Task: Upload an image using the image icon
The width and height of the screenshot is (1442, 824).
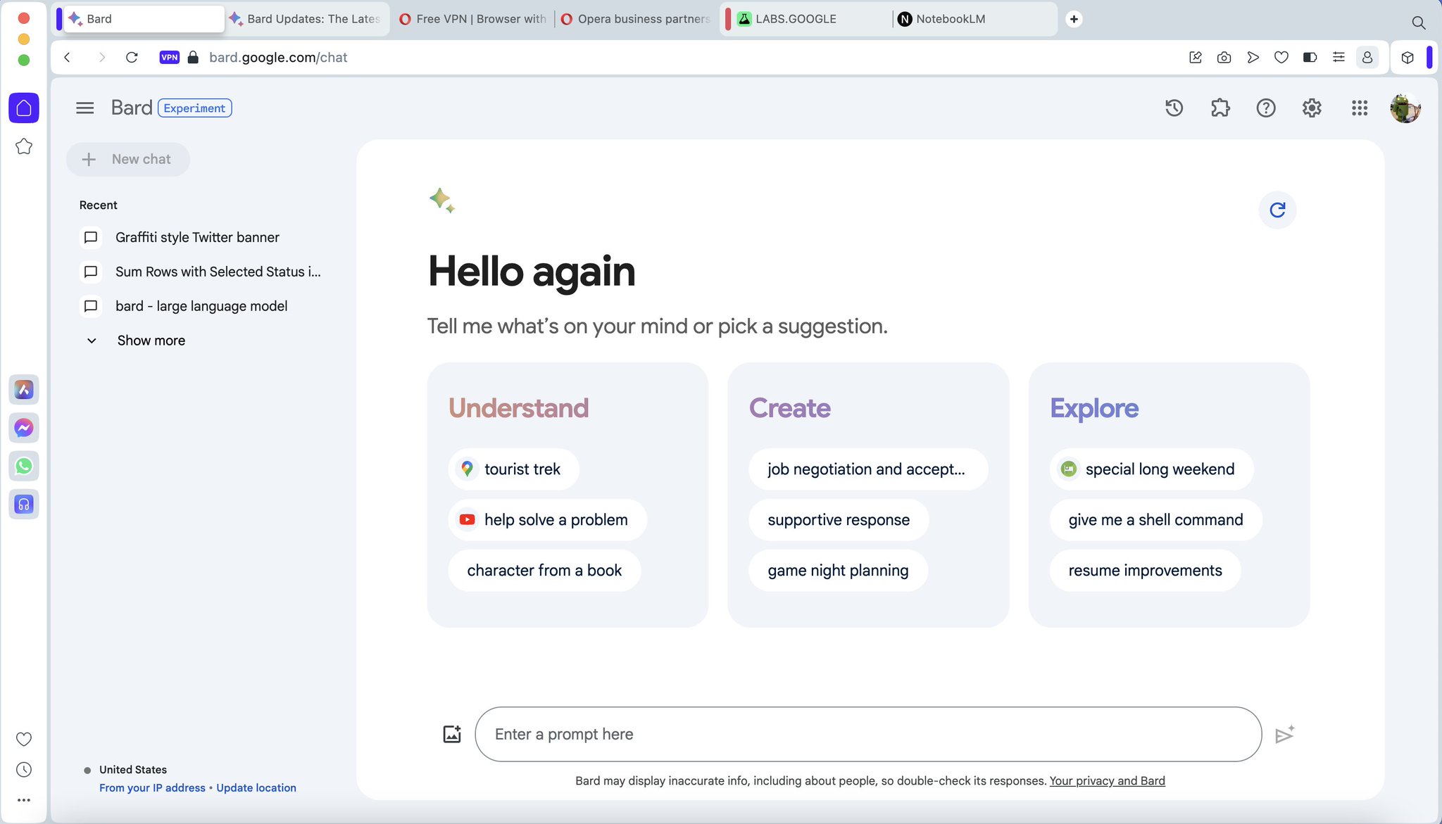Action: pos(452,734)
